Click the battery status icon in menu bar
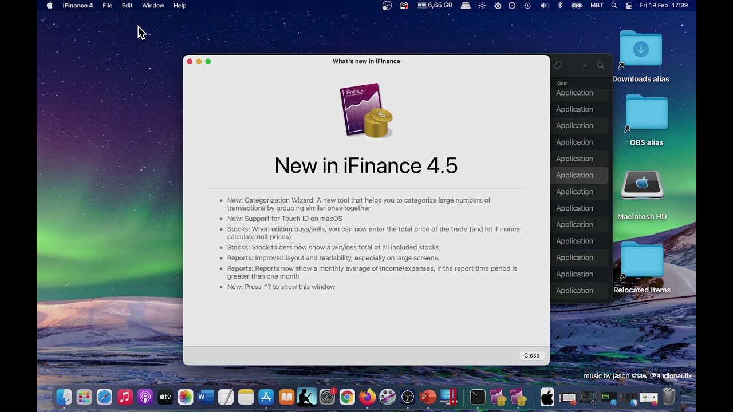 click(577, 5)
